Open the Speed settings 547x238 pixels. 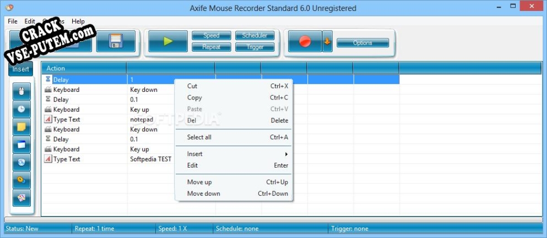tap(212, 36)
